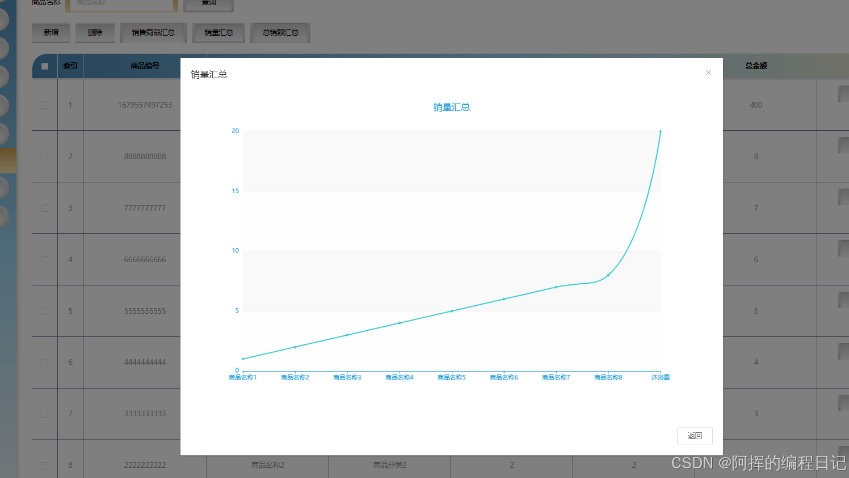Check the row 7 checkbox for 3333333333
Image resolution: width=849 pixels, height=478 pixels.
(45, 414)
